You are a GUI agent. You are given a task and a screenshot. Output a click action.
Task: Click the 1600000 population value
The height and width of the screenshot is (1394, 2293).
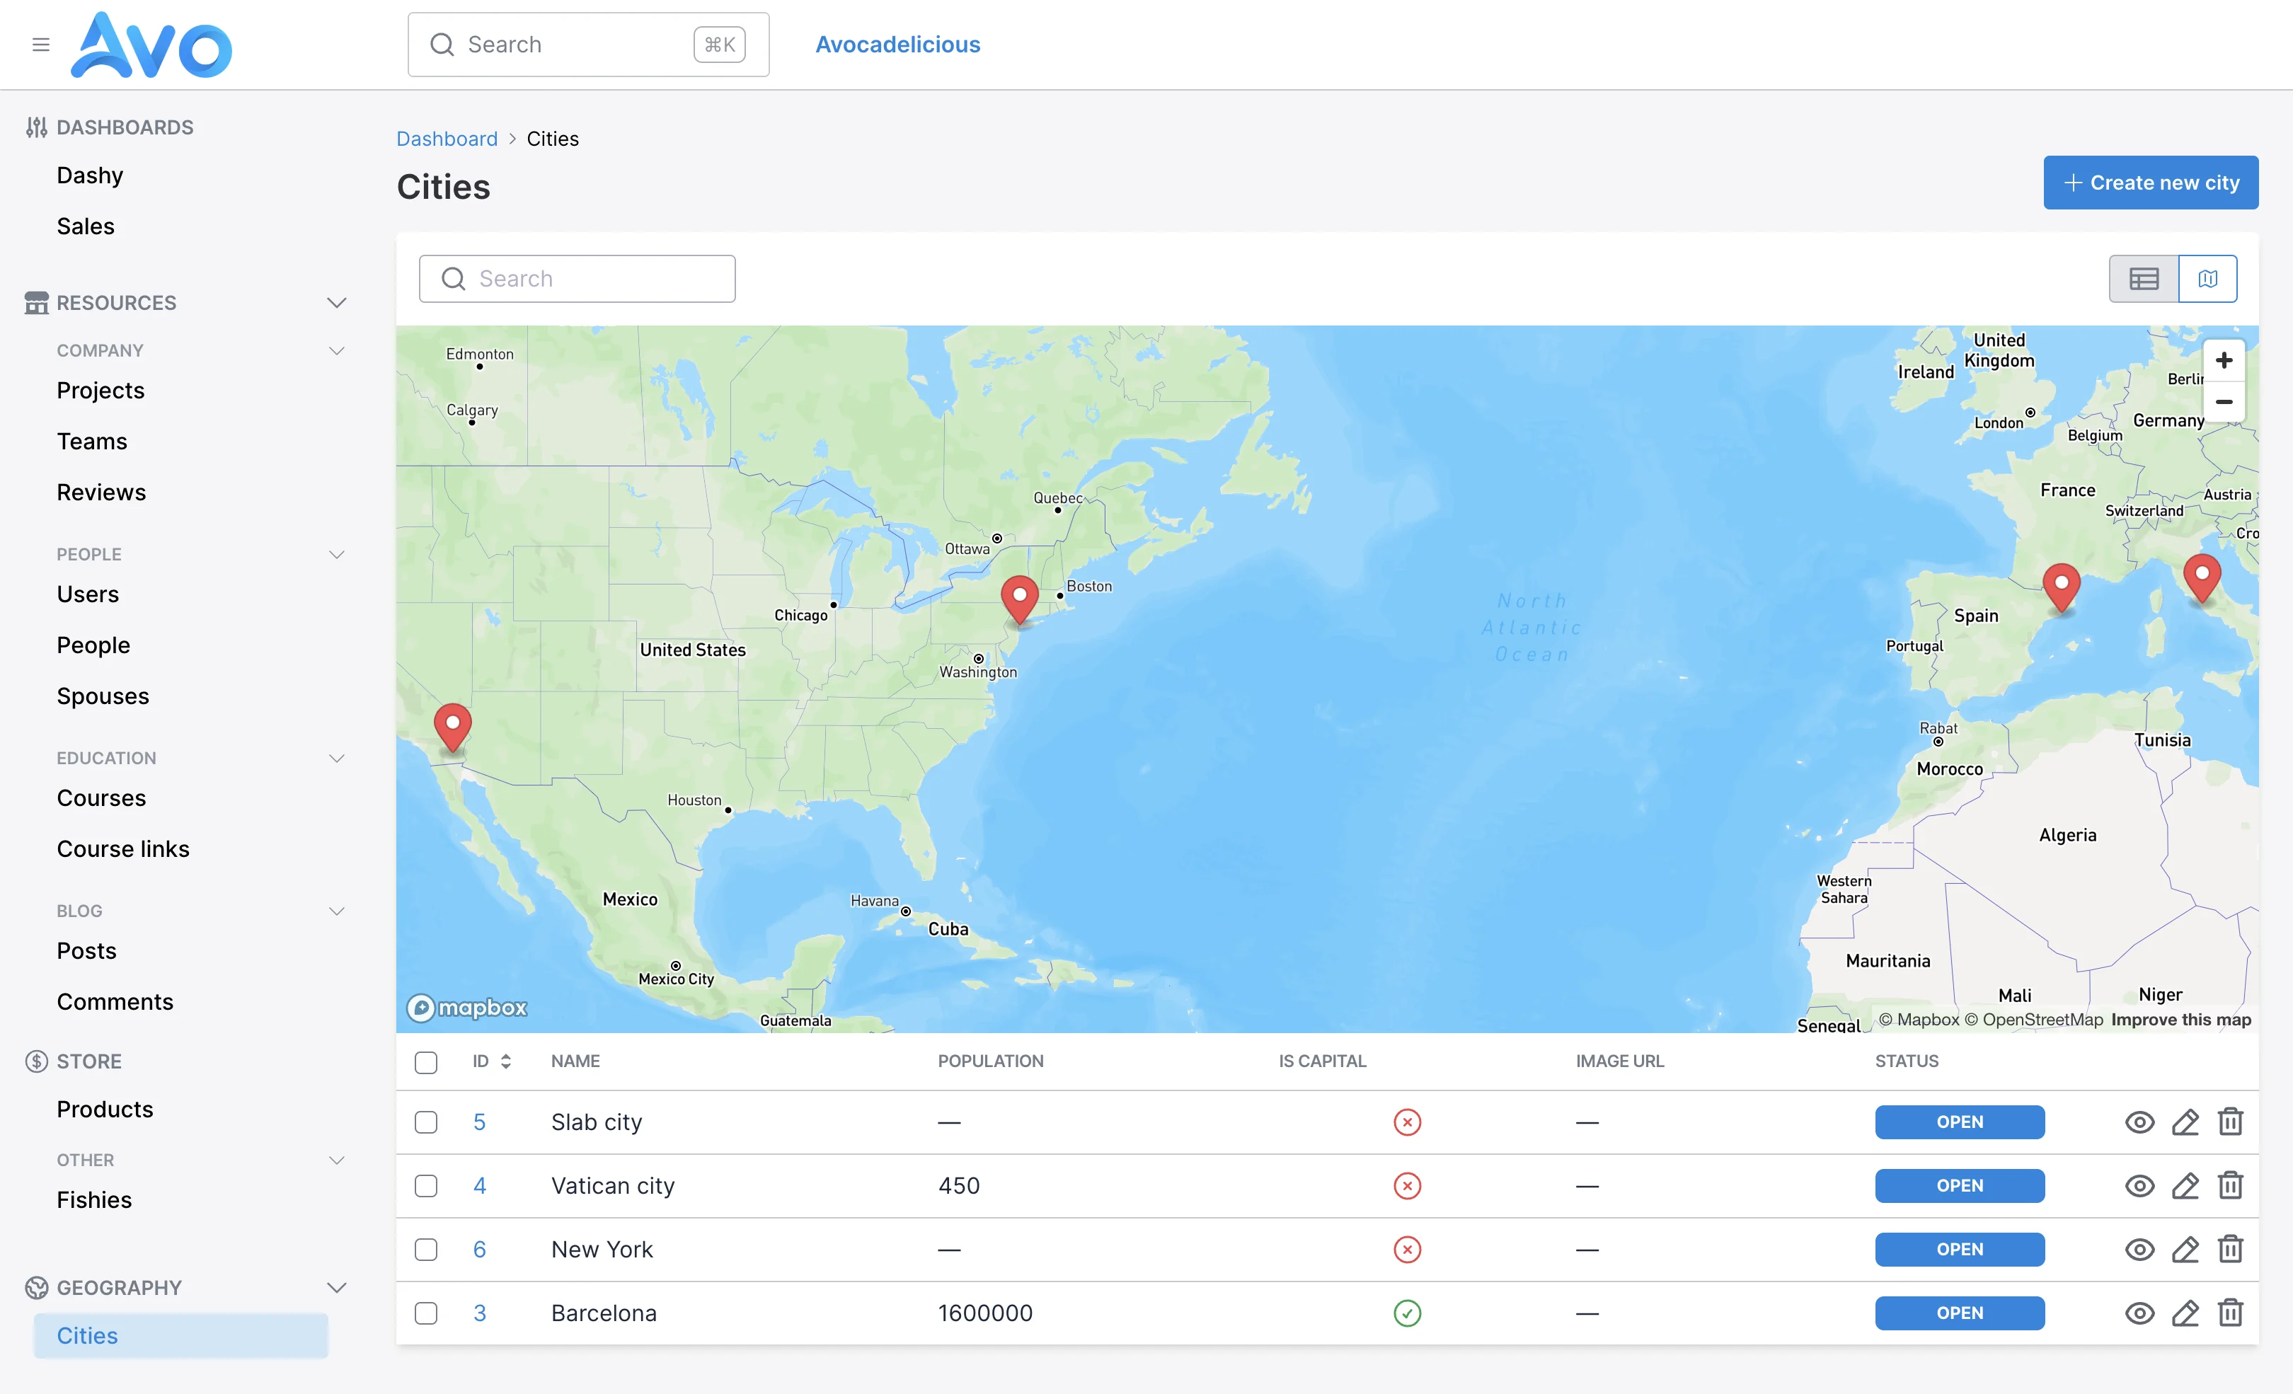click(x=986, y=1313)
